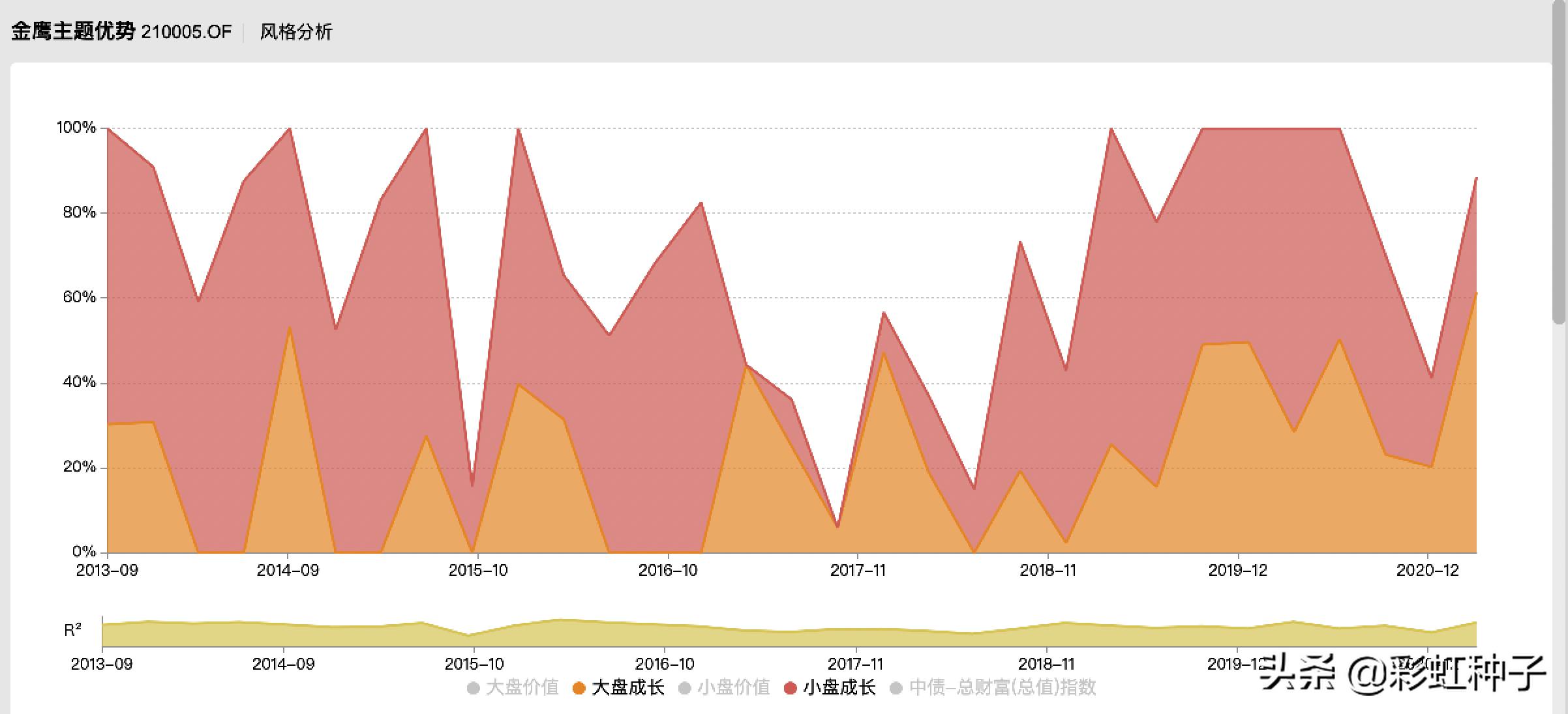Toggle the 大盘价值 legend dot

pyautogui.click(x=474, y=688)
